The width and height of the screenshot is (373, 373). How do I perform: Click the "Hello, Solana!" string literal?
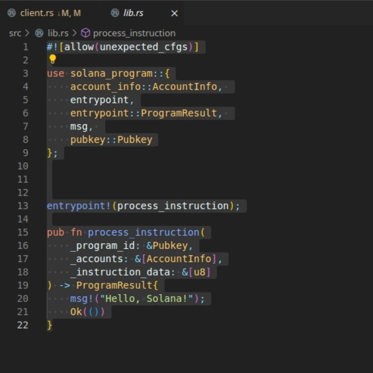(x=146, y=299)
